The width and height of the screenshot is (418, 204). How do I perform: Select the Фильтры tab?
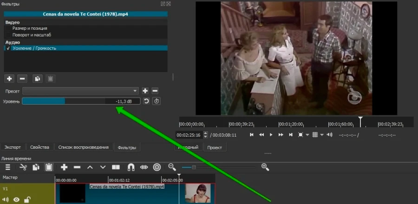click(127, 147)
